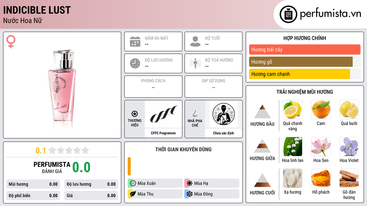Click the CFFC Fragrances brand name
The image size is (367, 206).
tap(163, 133)
